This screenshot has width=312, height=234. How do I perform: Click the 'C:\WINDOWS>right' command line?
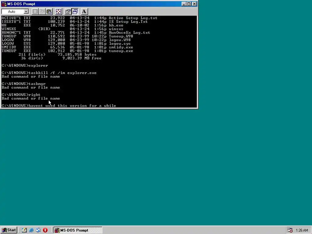[x=21, y=95]
